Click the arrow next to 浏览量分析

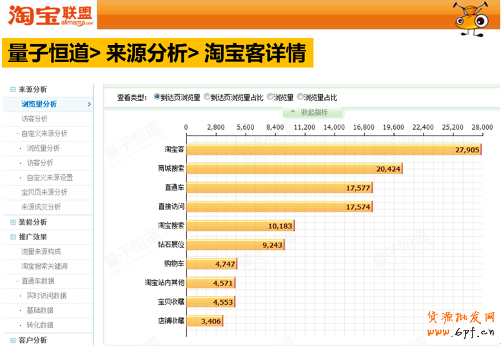coord(89,104)
